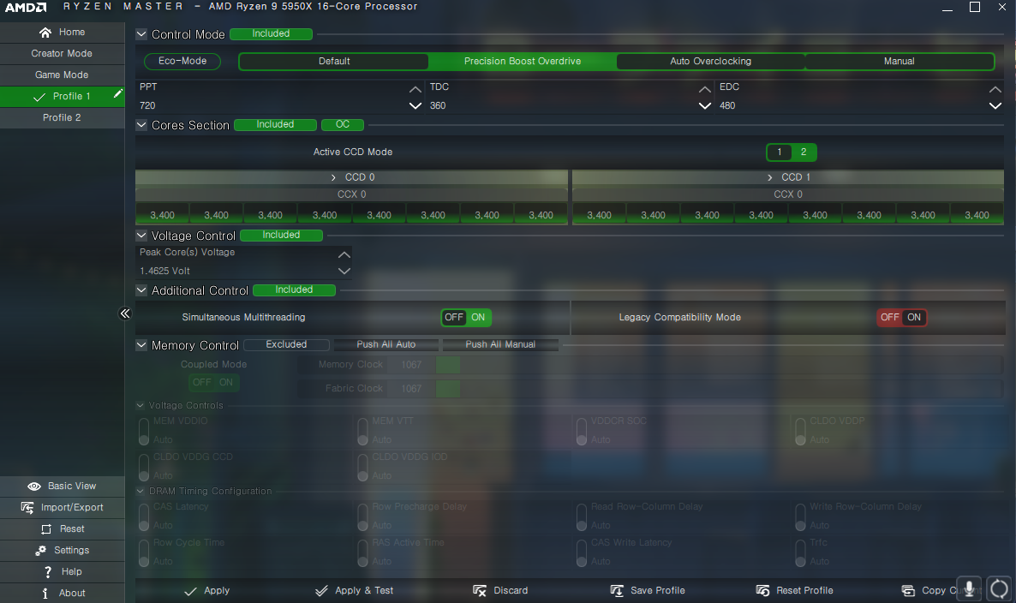Toggle Coupled Mode OFF/ON switch
The height and width of the screenshot is (603, 1016).
213,382
